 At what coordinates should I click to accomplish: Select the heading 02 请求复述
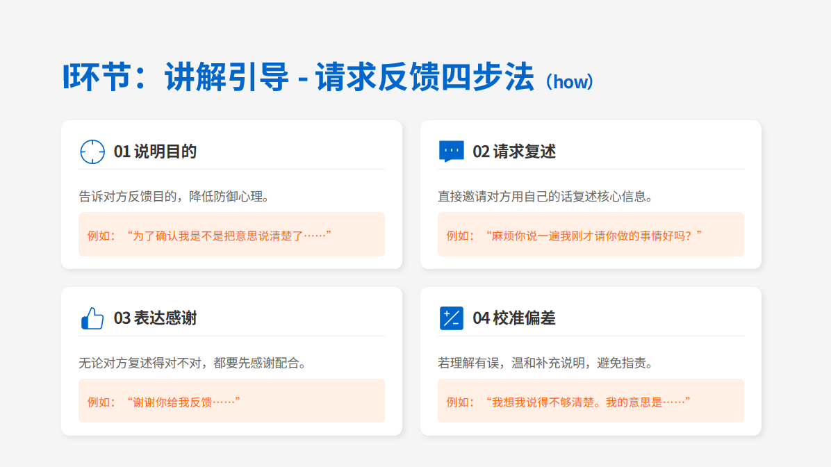pos(514,151)
